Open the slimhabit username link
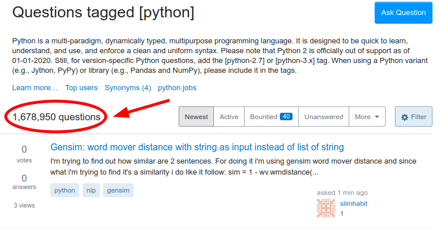 tap(354, 204)
